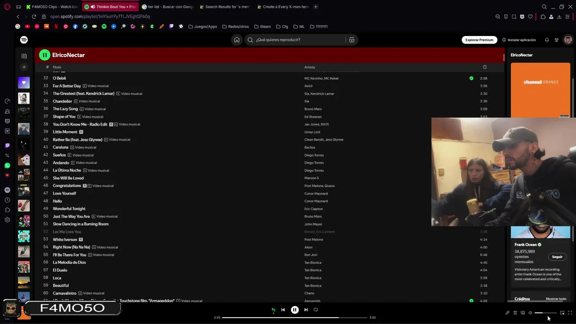Image resolution: width=576 pixels, height=324 pixels.
Task: Switch to the Create a Every X-men hero tab
Action: [283, 7]
